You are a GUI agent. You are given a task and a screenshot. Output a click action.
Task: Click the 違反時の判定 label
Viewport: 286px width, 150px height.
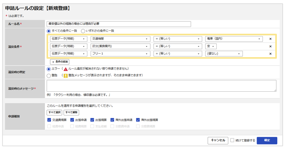click(17, 72)
